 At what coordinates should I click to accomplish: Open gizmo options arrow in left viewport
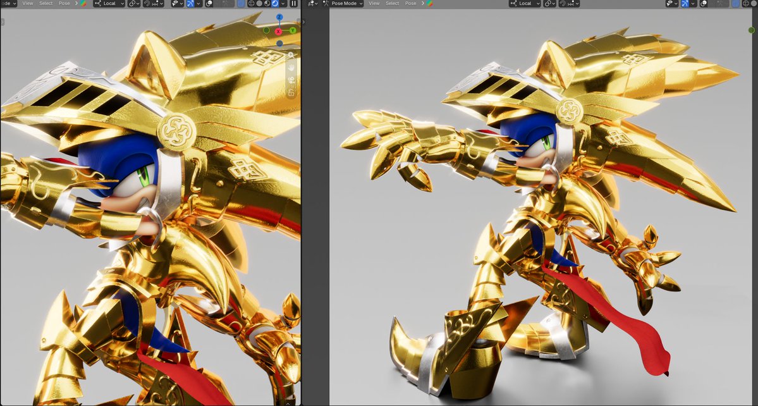(199, 3)
